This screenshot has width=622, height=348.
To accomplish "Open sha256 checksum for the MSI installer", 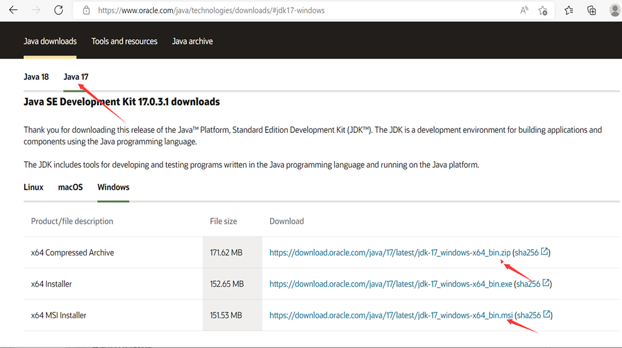I will click(x=529, y=315).
